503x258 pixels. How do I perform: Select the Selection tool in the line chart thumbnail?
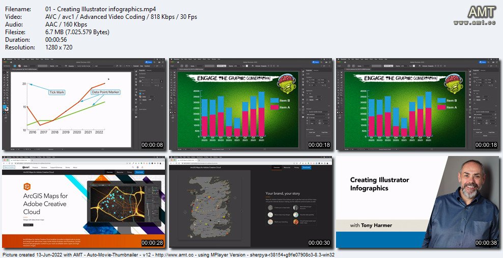point(5,72)
